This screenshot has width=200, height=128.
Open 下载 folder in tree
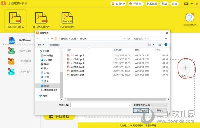point(45,77)
